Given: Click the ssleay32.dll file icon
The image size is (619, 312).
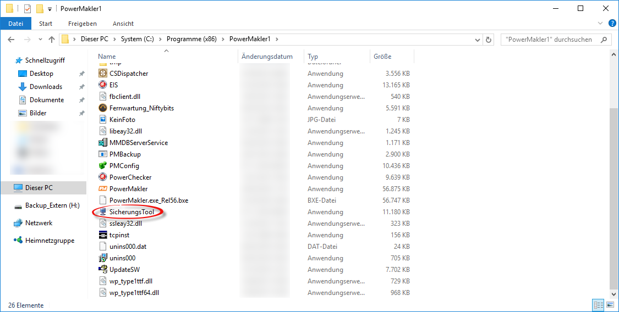Looking at the screenshot, I should [x=103, y=224].
